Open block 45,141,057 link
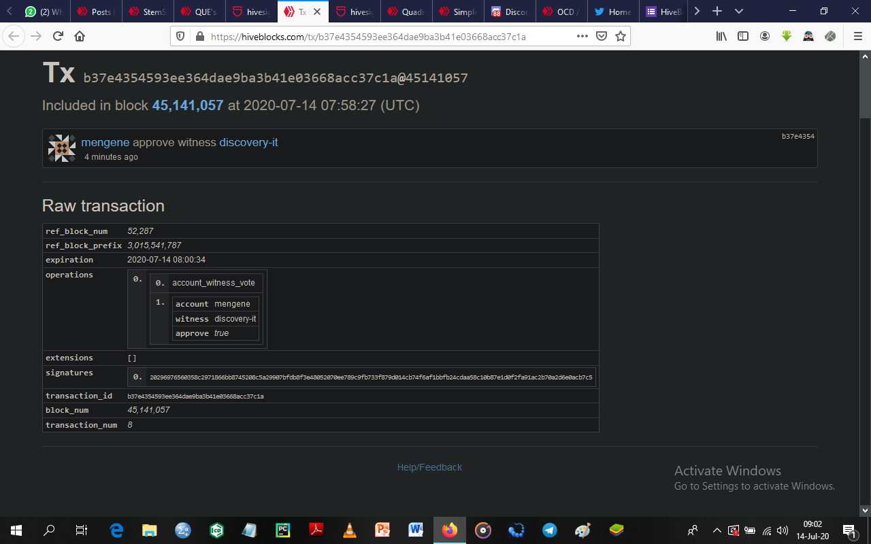871x544 pixels. [x=188, y=105]
